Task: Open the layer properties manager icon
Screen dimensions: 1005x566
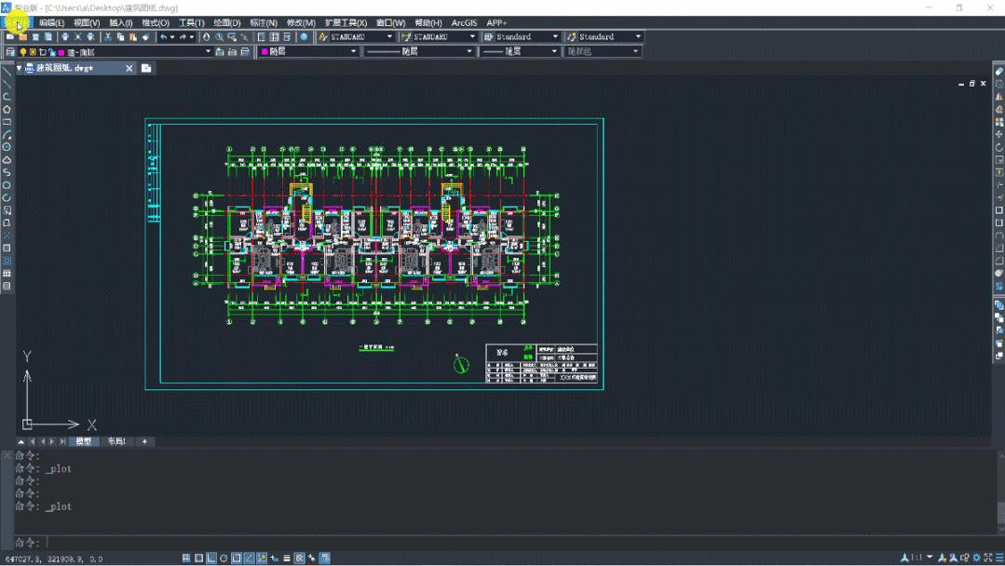Action: [x=10, y=52]
